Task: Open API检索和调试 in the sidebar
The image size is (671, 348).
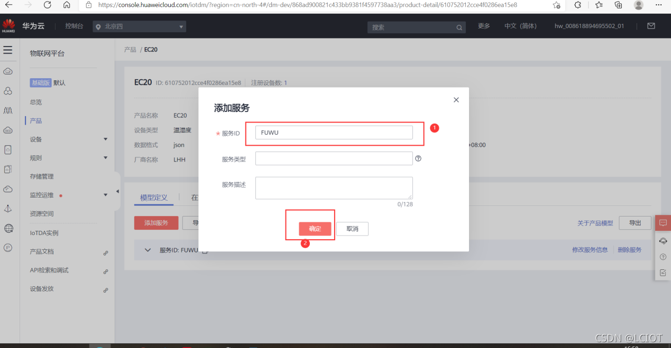Action: tap(49, 270)
